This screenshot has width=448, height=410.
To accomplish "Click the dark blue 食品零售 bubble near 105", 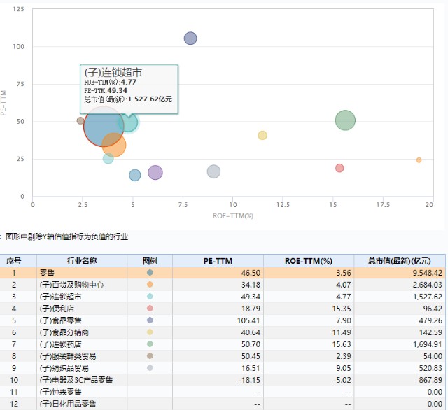I will 190,38.
